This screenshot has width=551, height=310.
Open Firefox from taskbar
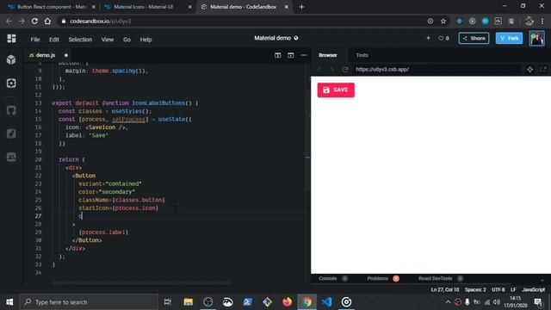click(287, 302)
